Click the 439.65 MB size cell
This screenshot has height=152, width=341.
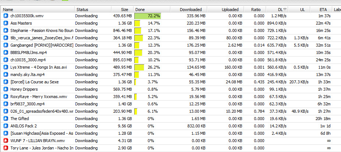(122, 16)
